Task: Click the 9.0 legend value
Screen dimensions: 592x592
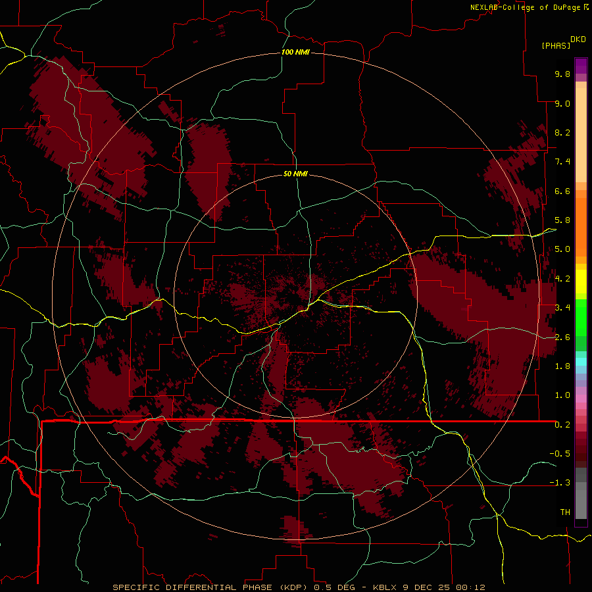Action: (562, 103)
